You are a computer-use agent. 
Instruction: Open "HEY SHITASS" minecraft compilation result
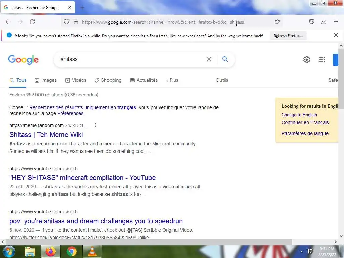[x=83, y=177]
